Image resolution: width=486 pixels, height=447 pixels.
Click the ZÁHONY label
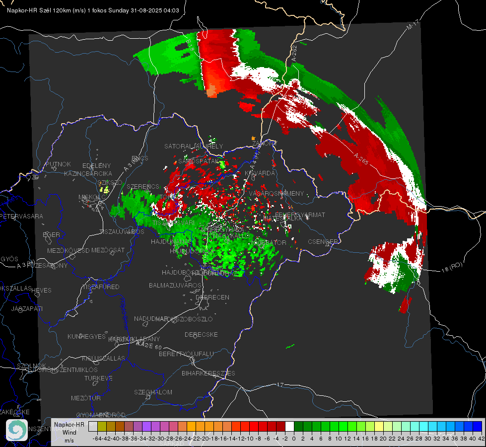pos(265,144)
